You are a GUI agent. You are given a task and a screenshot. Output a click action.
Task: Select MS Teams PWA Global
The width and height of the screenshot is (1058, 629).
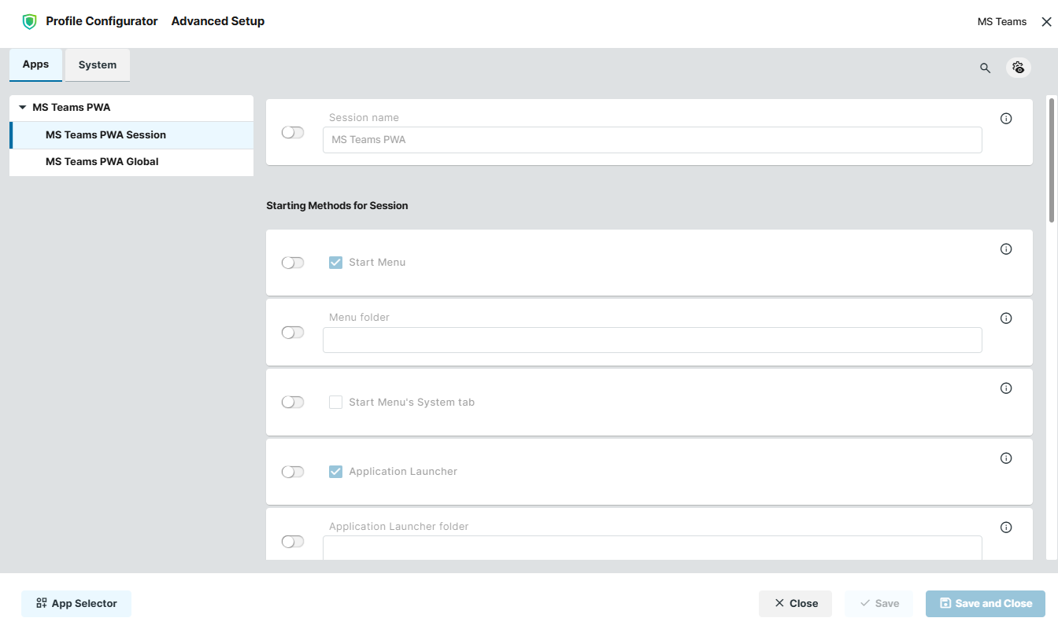(131, 162)
